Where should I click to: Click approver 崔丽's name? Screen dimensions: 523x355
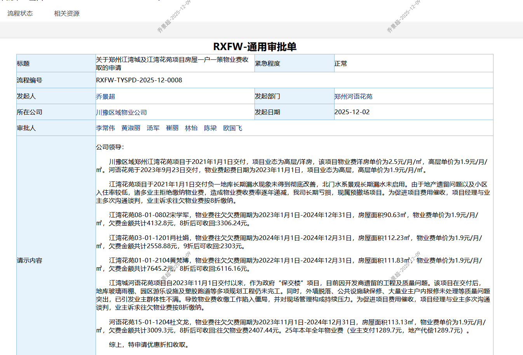(x=172, y=128)
